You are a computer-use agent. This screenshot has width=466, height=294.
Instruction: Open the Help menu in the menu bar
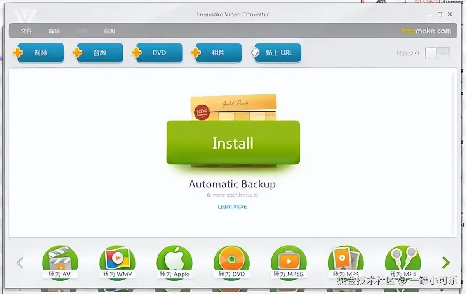(x=110, y=31)
